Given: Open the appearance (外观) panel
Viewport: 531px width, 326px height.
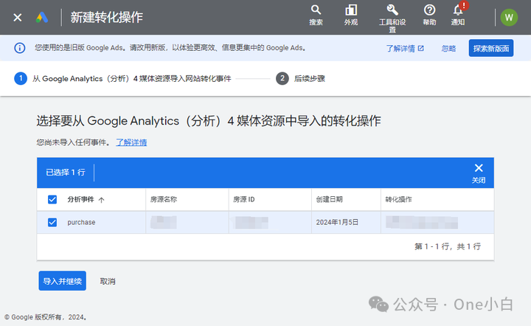Looking at the screenshot, I should [x=351, y=15].
